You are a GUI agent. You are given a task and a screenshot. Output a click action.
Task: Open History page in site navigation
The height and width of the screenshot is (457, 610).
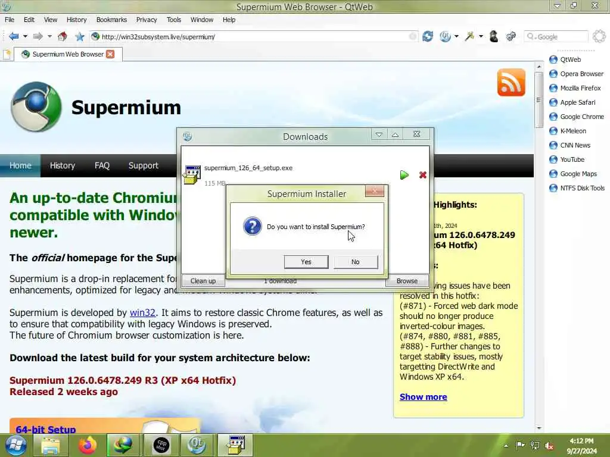coord(62,165)
